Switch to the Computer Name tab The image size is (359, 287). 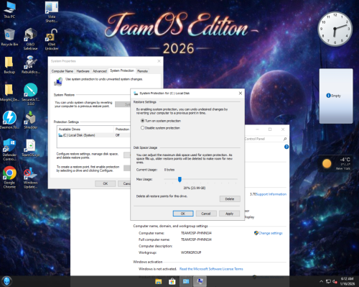tap(62, 71)
